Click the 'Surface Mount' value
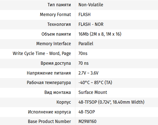Image resolution: width=158 pixels, height=125 pixels. tap(93, 92)
